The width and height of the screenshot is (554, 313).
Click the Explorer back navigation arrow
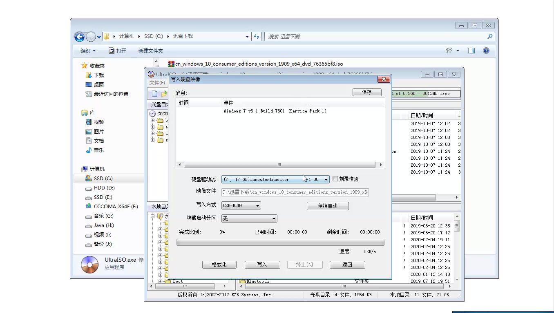[x=79, y=37]
